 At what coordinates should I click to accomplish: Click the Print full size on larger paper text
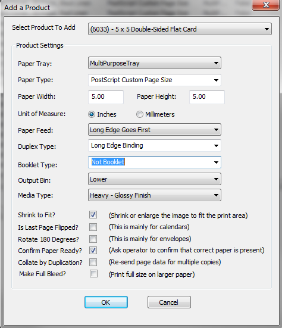pos(152,274)
